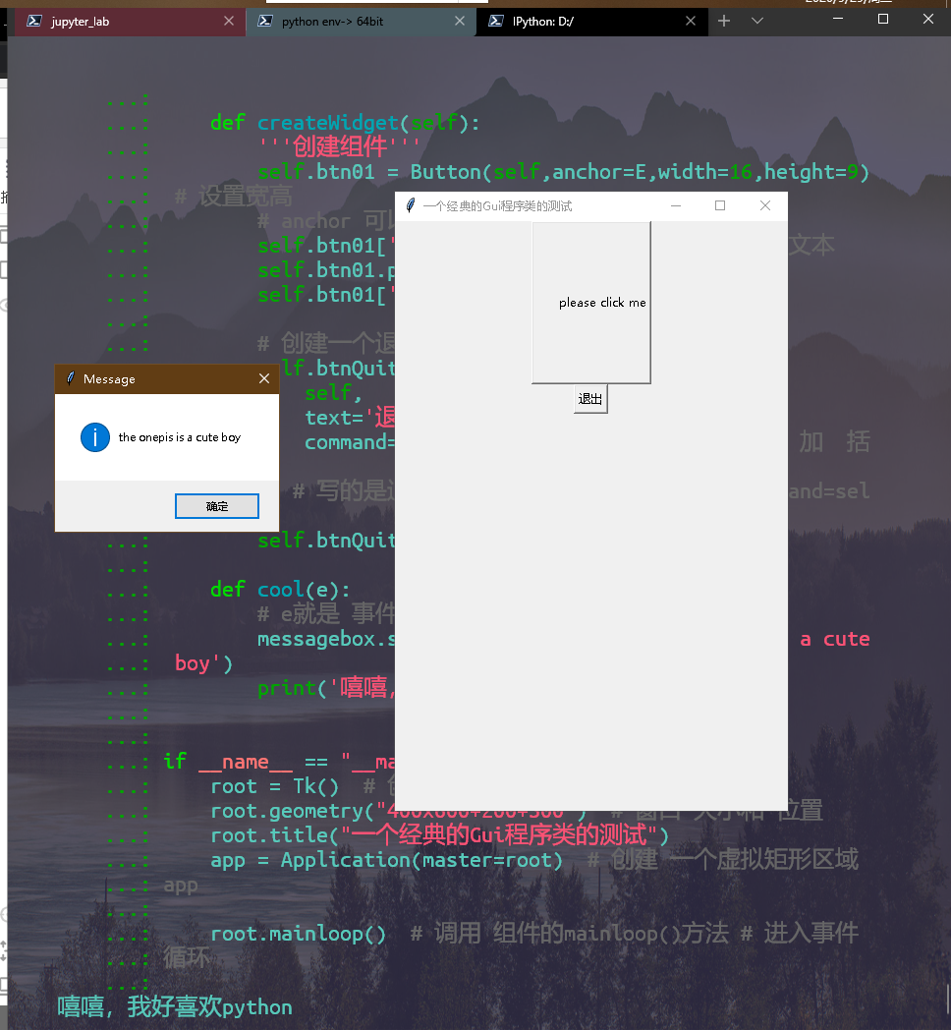The width and height of the screenshot is (951, 1030).
Task: Select the IPython: D:/ tab
Action: point(591,22)
